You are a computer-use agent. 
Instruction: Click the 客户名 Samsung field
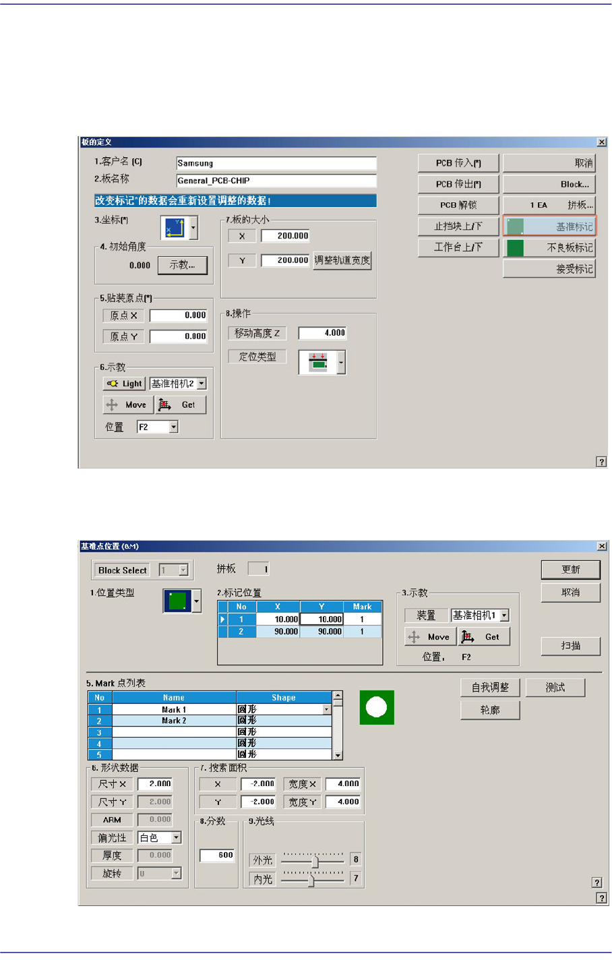coord(276,163)
